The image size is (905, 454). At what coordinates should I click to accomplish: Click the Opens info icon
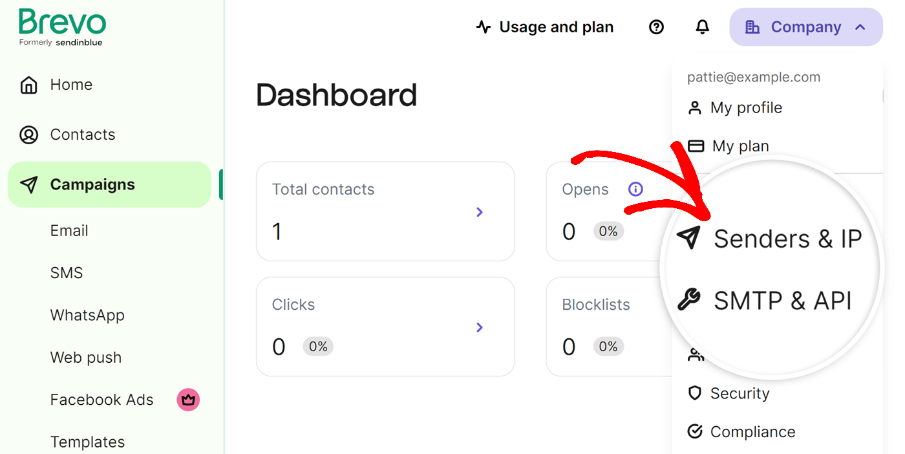coord(635,189)
